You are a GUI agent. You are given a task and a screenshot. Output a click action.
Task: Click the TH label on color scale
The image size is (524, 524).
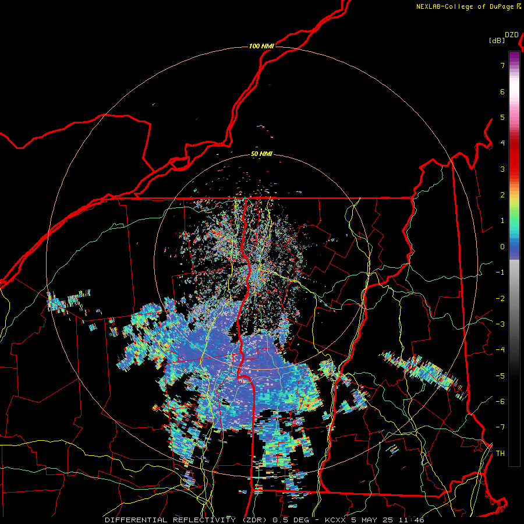point(500,454)
